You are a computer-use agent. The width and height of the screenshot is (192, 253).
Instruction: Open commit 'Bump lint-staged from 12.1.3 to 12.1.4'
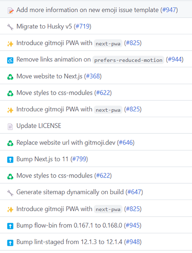tap(69, 242)
